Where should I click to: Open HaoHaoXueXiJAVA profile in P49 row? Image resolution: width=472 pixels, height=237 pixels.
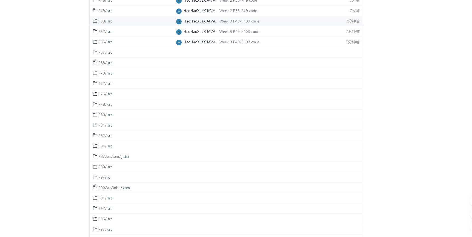click(x=199, y=11)
